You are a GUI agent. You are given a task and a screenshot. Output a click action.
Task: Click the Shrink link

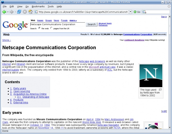tap(6, 40)
